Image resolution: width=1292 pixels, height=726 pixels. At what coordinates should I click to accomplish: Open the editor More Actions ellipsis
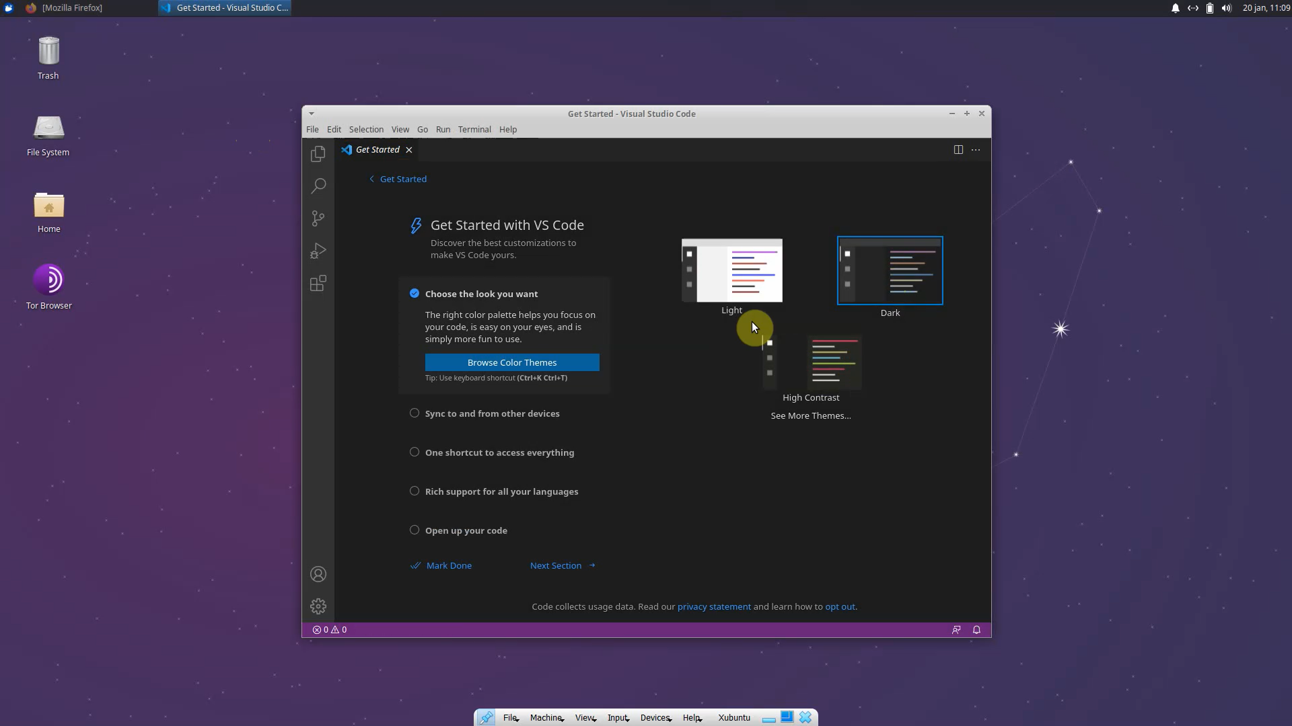[976, 149]
